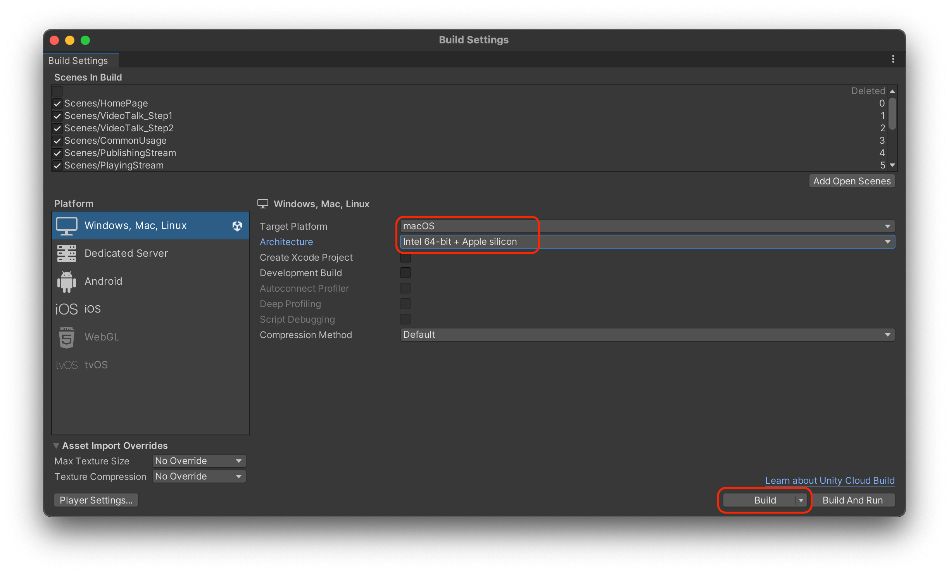Open the window's three-dot options menu
Viewport: 949px width, 574px height.
893,59
